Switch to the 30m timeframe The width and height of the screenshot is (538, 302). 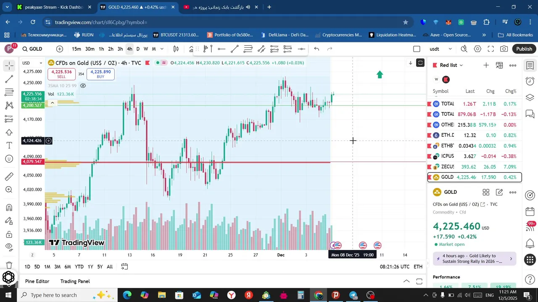coord(90,49)
